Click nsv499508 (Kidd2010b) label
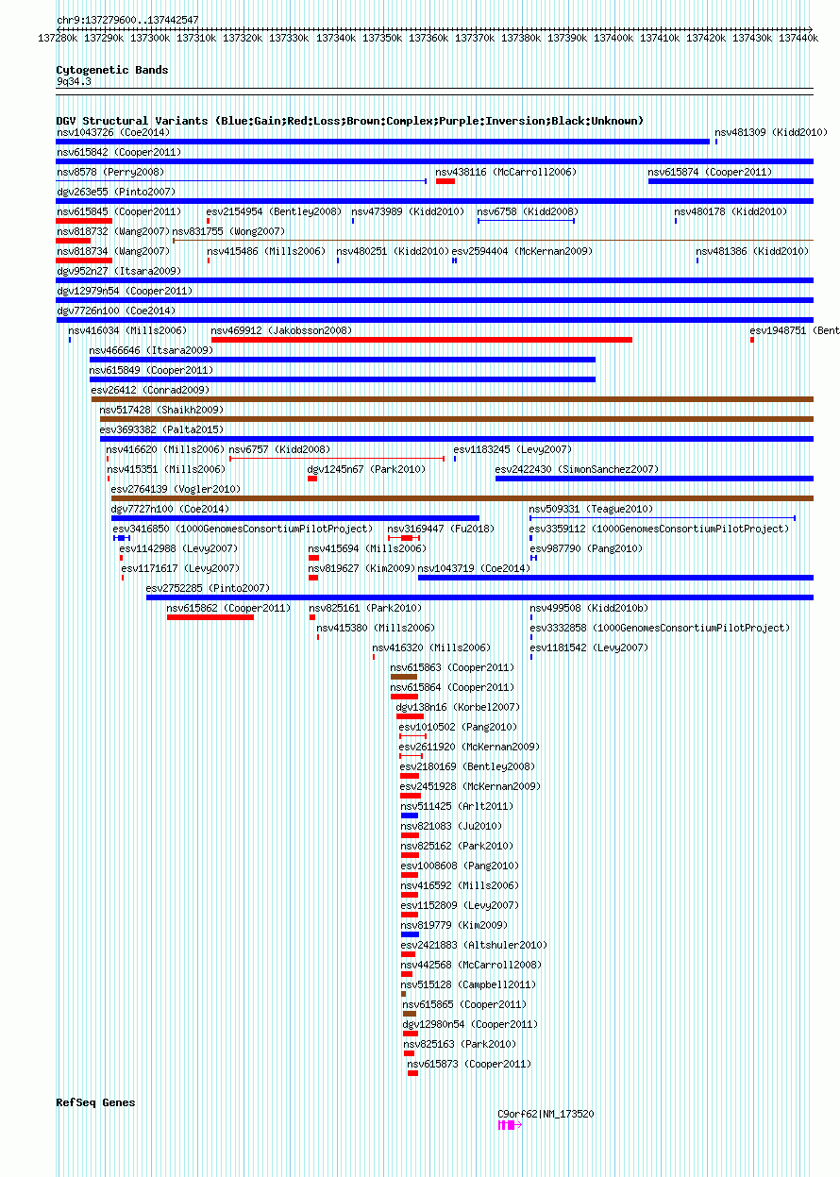 point(589,608)
